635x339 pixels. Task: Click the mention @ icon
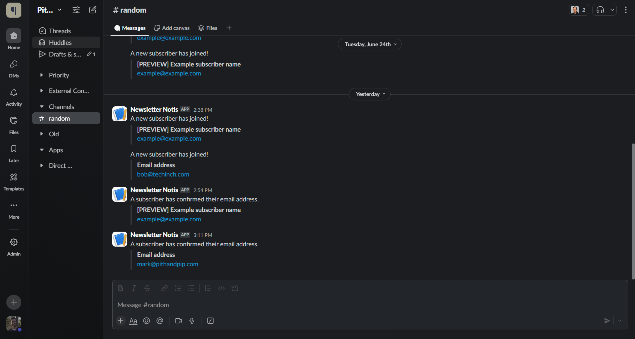[160, 321]
